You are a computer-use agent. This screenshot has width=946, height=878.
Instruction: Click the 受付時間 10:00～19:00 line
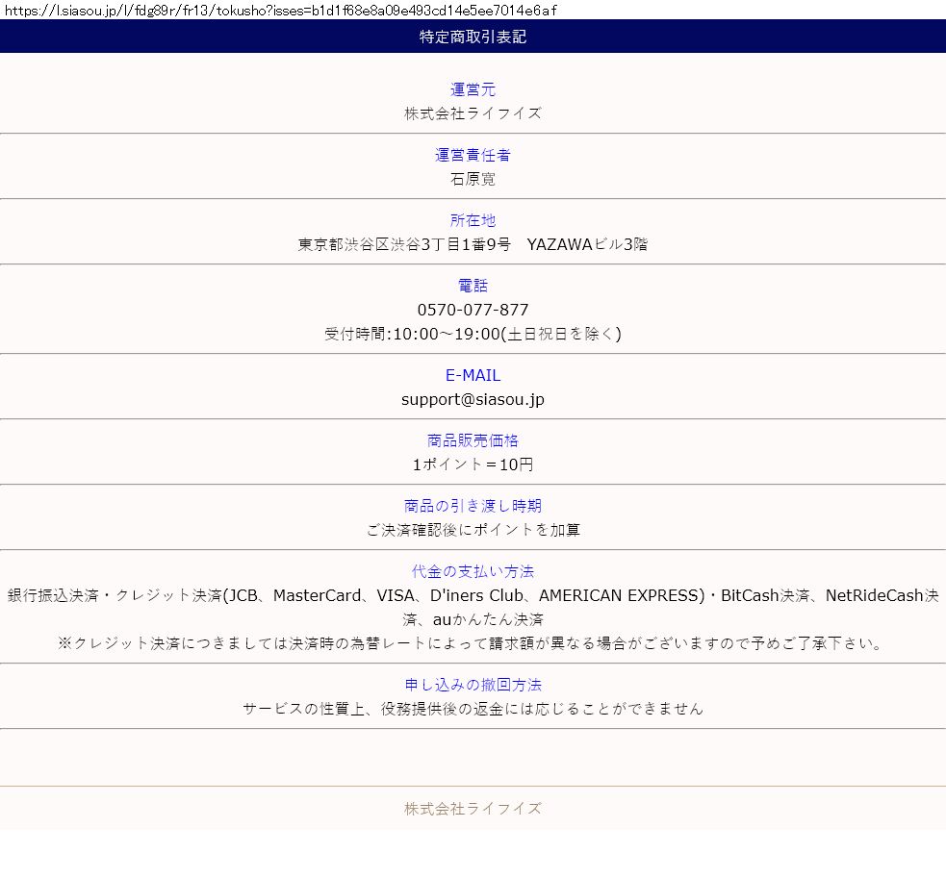473,334
